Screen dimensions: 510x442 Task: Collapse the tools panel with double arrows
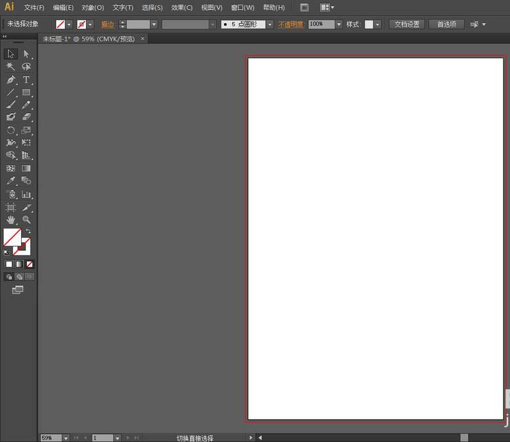(x=4, y=36)
